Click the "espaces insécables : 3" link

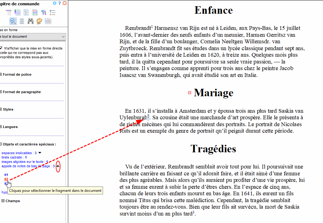tap(19, 153)
